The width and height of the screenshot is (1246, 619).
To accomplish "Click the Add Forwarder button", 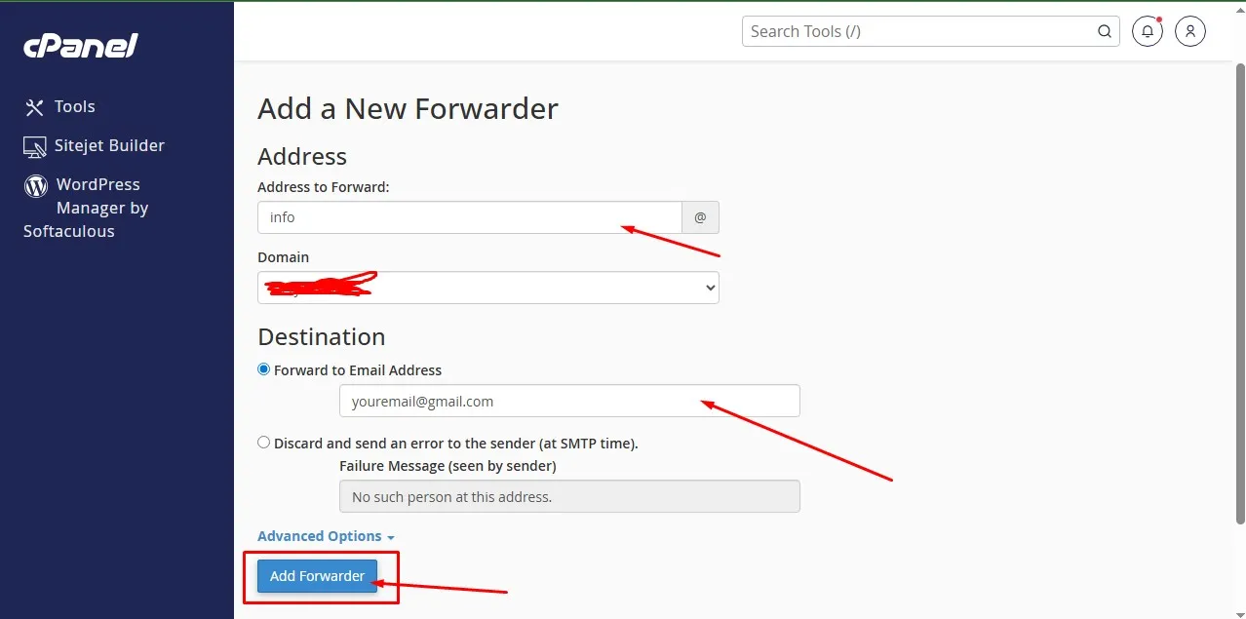I will tap(317, 575).
